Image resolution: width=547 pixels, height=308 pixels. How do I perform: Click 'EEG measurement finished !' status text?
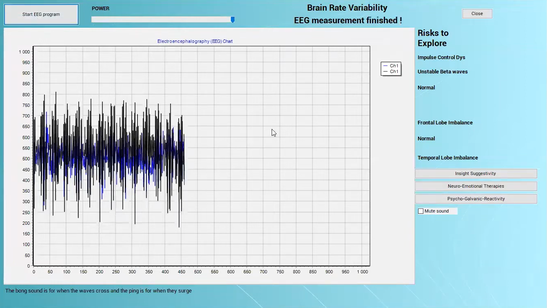click(348, 20)
